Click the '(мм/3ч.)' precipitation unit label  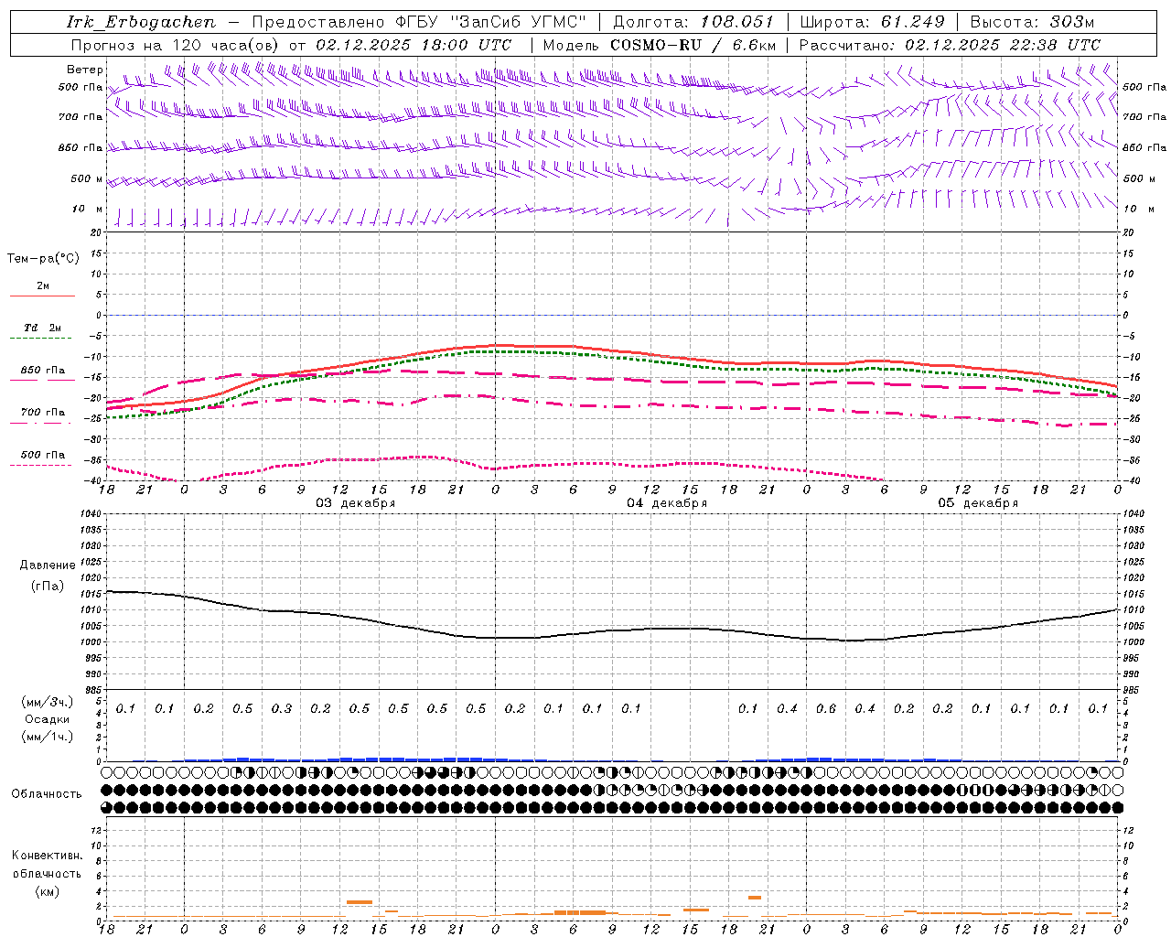tap(47, 702)
